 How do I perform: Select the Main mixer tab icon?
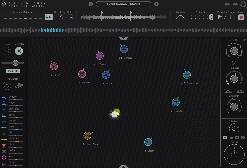coord(7,51)
